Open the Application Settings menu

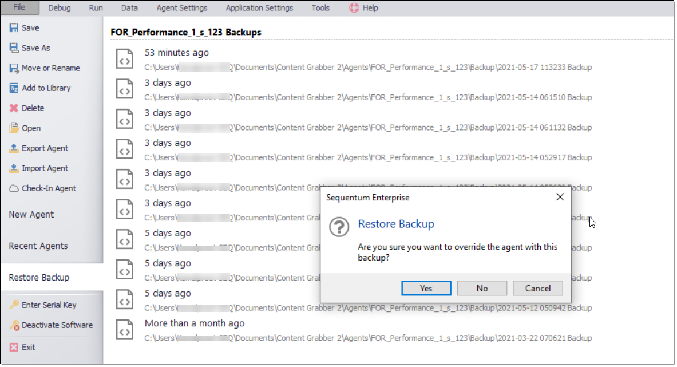point(259,8)
